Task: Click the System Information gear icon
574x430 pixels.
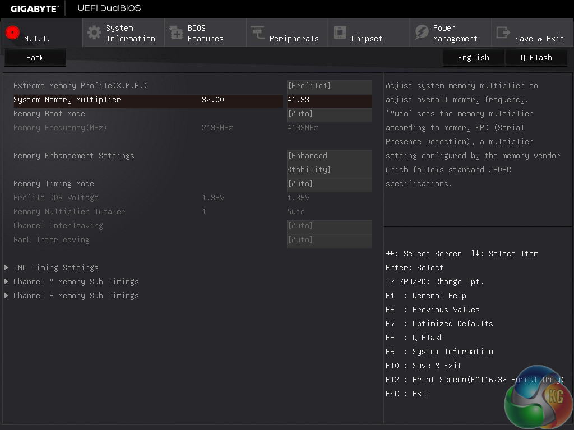Action: pos(95,32)
